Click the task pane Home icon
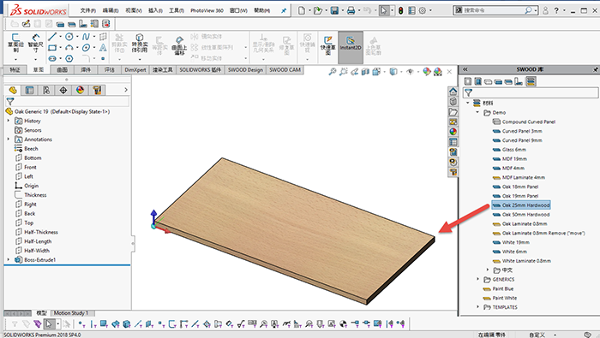The width and height of the screenshot is (600, 338). click(x=453, y=92)
